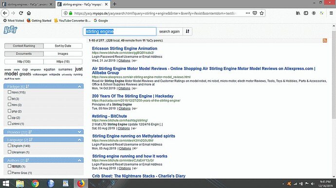
Task: Open Windows Start menu
Action: click(x=6, y=184)
